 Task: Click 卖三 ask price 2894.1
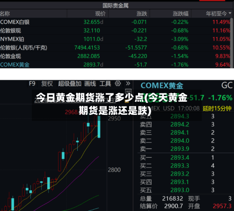coord(180,133)
